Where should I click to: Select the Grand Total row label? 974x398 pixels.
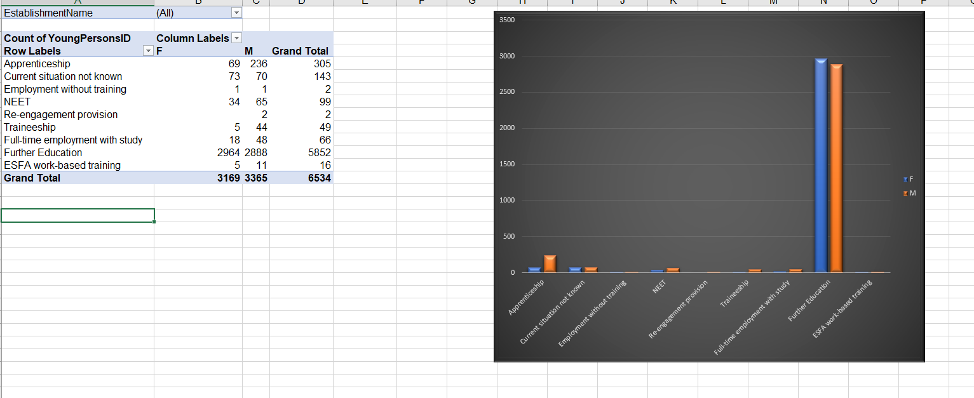coord(32,178)
